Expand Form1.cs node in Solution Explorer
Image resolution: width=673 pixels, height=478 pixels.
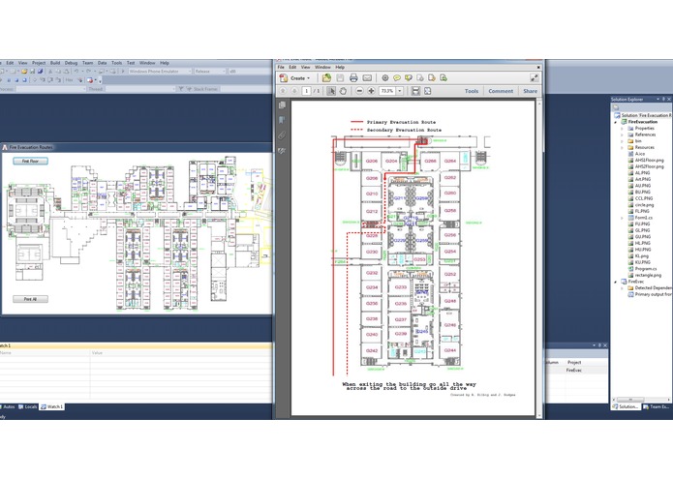622,219
